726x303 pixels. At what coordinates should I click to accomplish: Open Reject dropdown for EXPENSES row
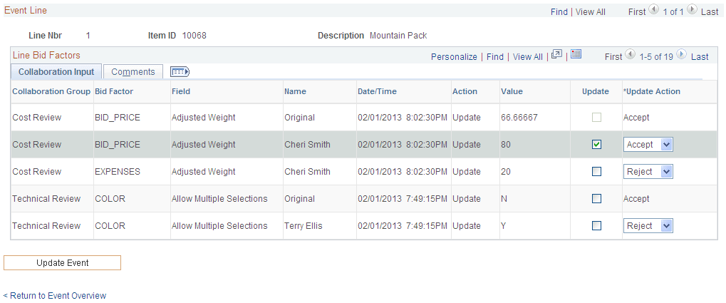pyautogui.click(x=648, y=171)
